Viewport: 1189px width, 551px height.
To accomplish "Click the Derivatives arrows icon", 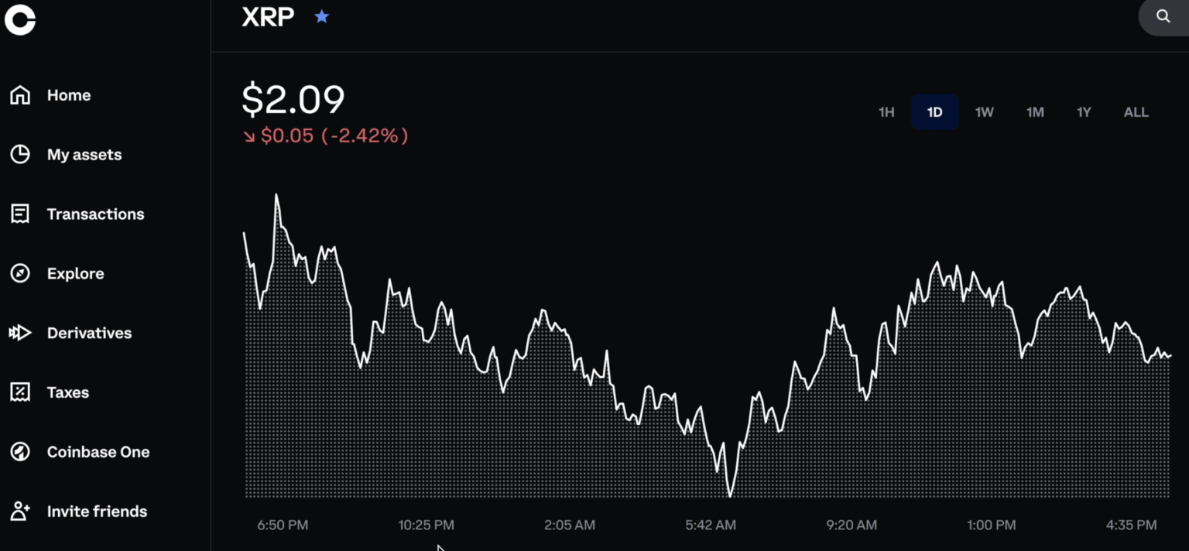I will [20, 333].
